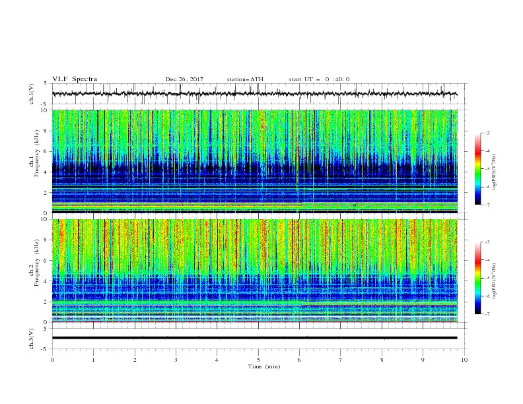Click the ch.2 spectrogram color scale bar

coord(477,278)
